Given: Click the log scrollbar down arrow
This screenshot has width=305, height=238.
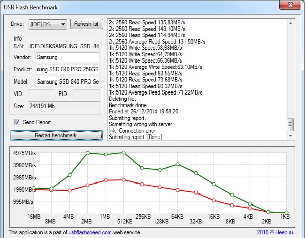Looking at the screenshot, I should [x=290, y=135].
